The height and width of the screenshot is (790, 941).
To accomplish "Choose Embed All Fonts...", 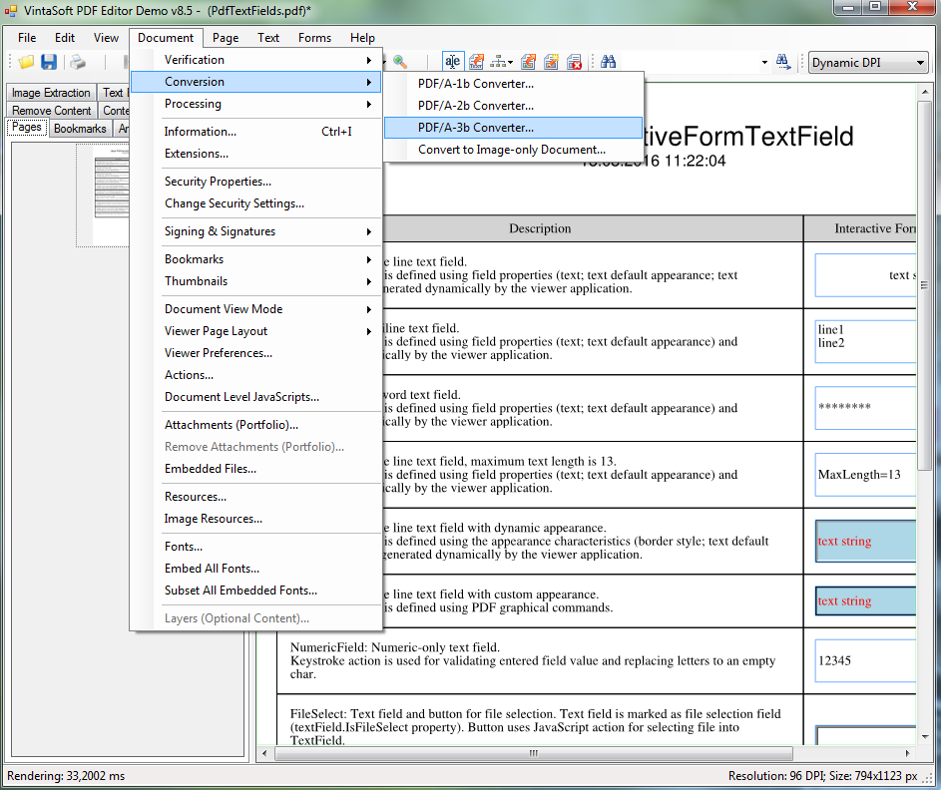I will tap(255, 568).
